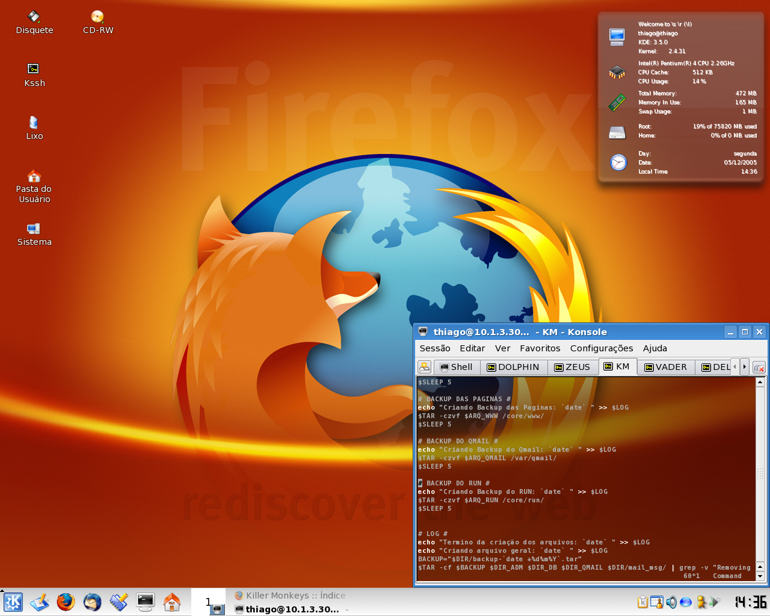Click the 14:36 panel clock

pos(750,602)
